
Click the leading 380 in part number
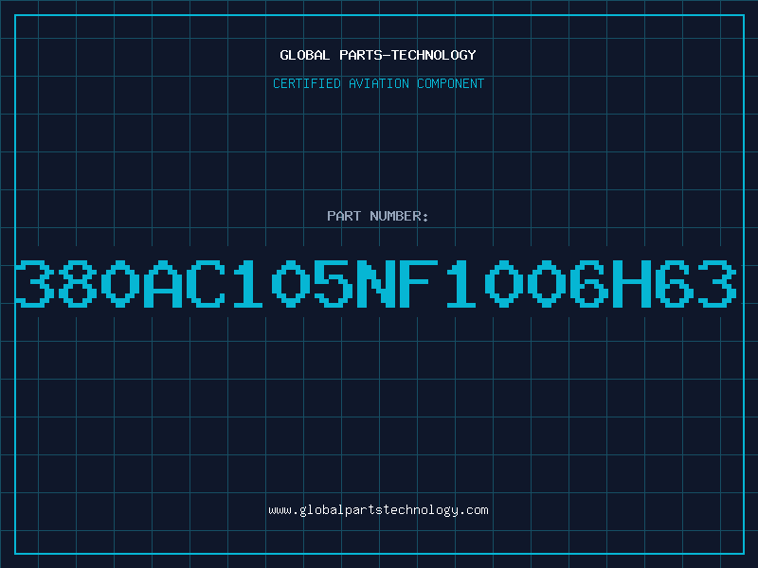[x=78, y=283]
